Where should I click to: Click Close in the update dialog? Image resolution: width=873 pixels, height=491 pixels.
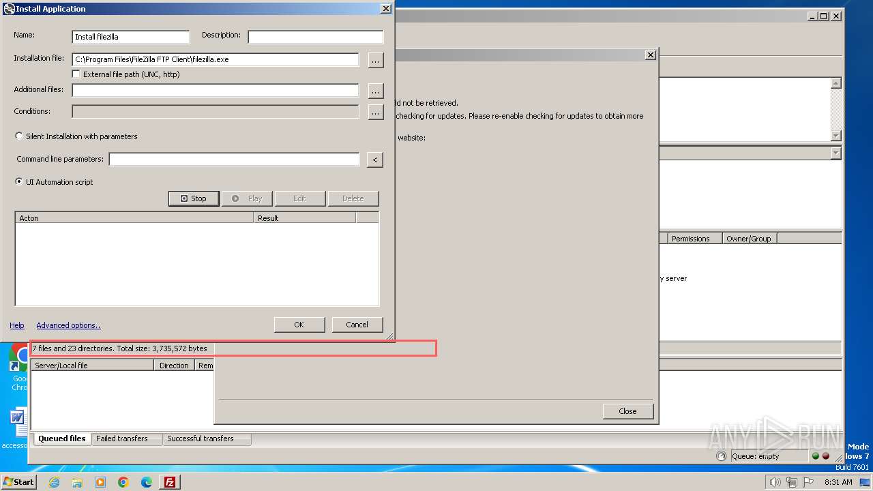[627, 411]
